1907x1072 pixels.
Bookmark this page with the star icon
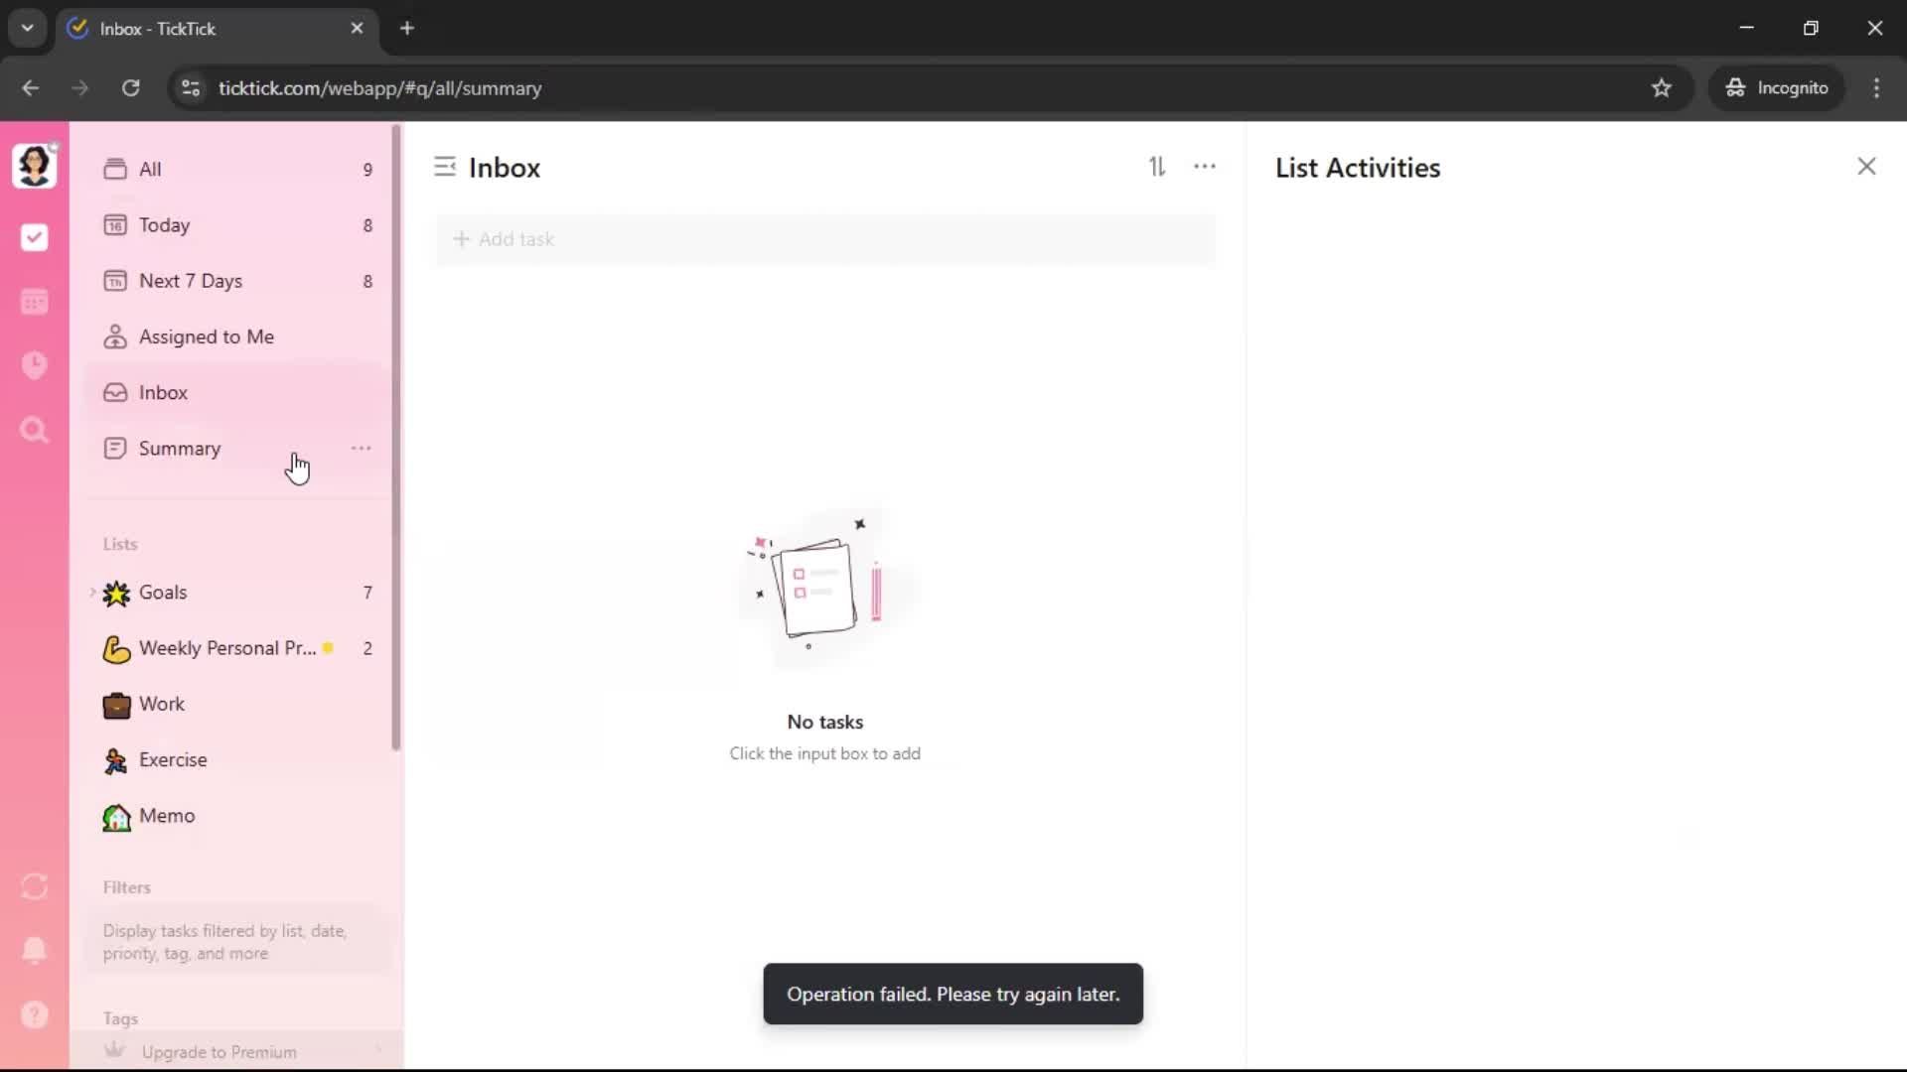[1662, 88]
